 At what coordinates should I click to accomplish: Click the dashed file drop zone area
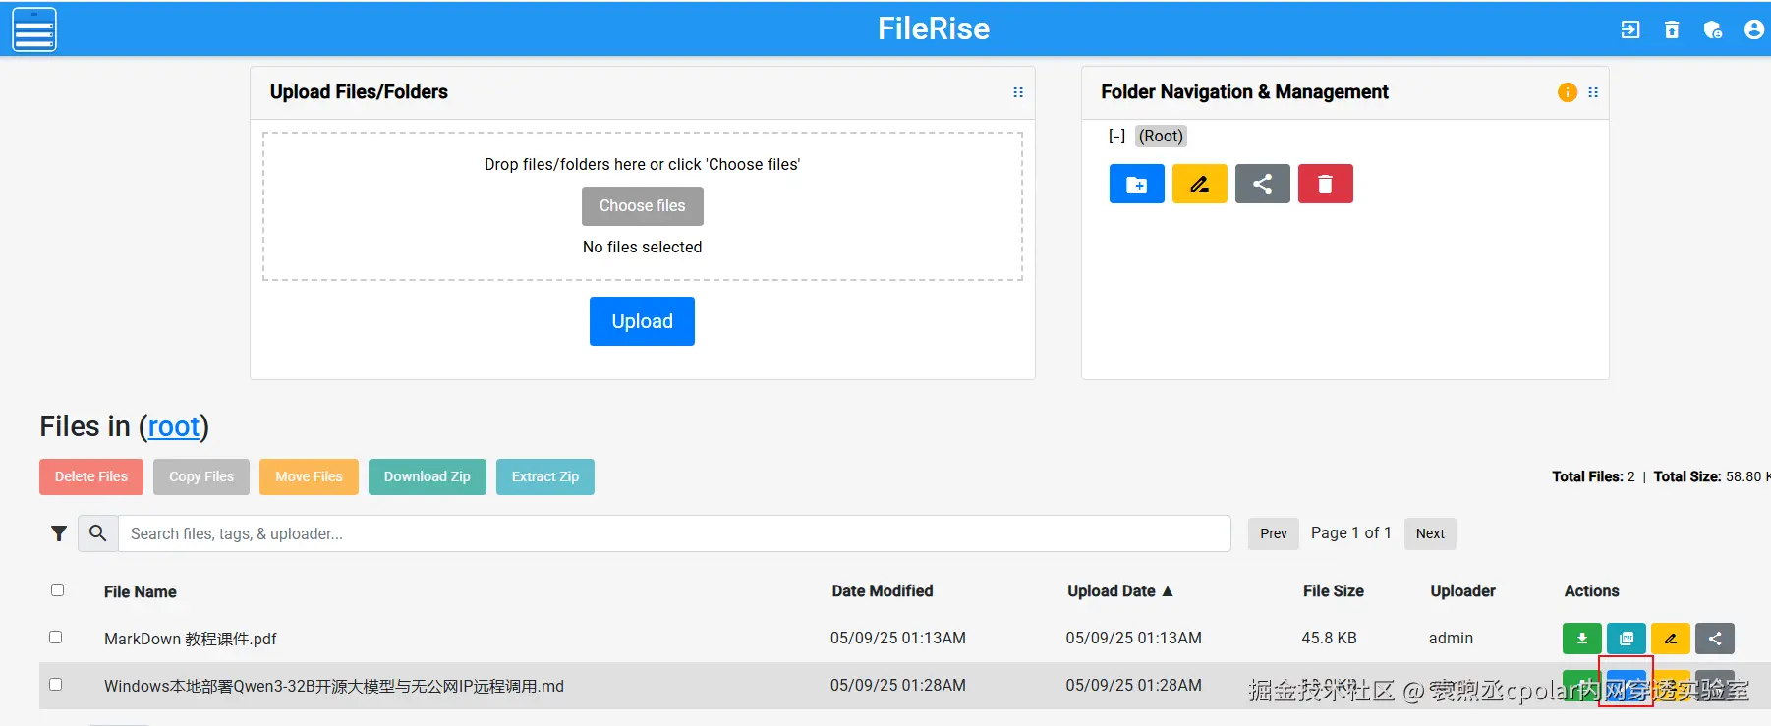(643, 206)
